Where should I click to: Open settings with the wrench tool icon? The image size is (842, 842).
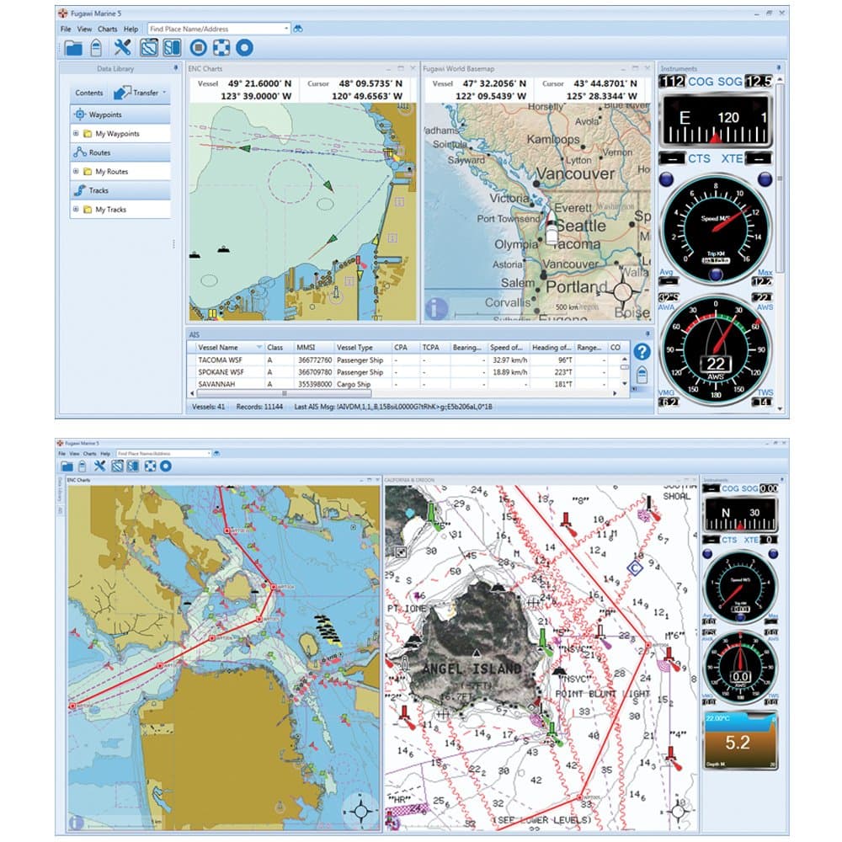pos(123,47)
